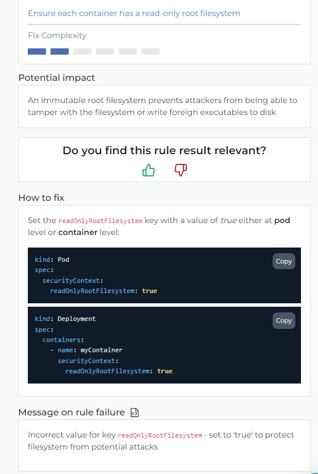Click the yellow true value in the Deployment snippet

(165, 371)
